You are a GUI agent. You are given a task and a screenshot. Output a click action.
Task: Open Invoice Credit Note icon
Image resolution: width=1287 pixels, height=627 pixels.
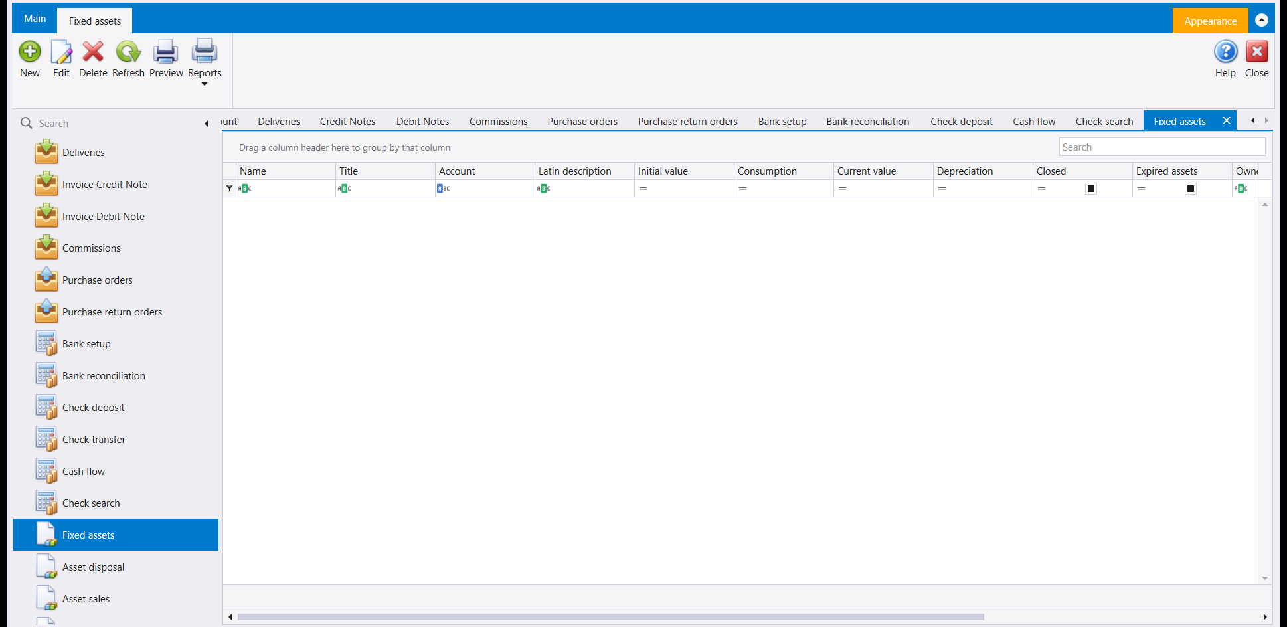[46, 184]
